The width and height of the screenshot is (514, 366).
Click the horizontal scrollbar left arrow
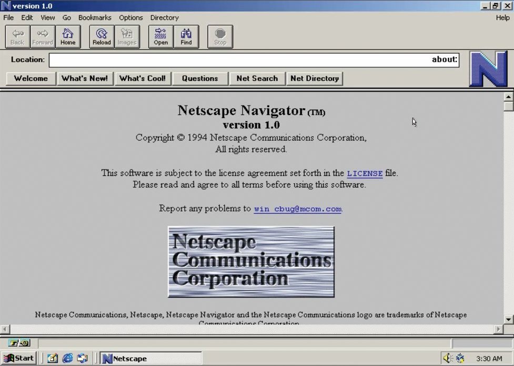pos(5,329)
